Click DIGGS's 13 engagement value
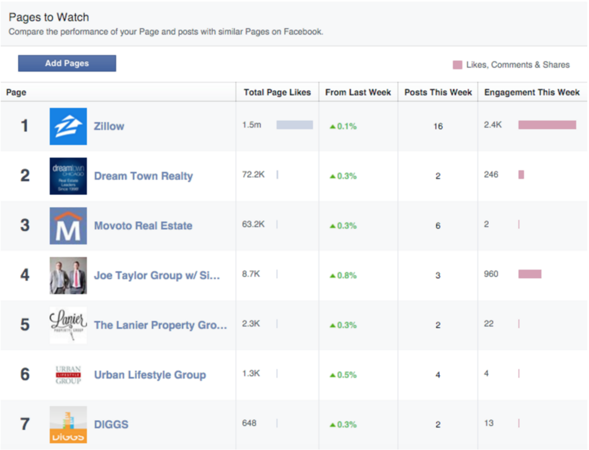This screenshot has height=450, width=589. [489, 423]
